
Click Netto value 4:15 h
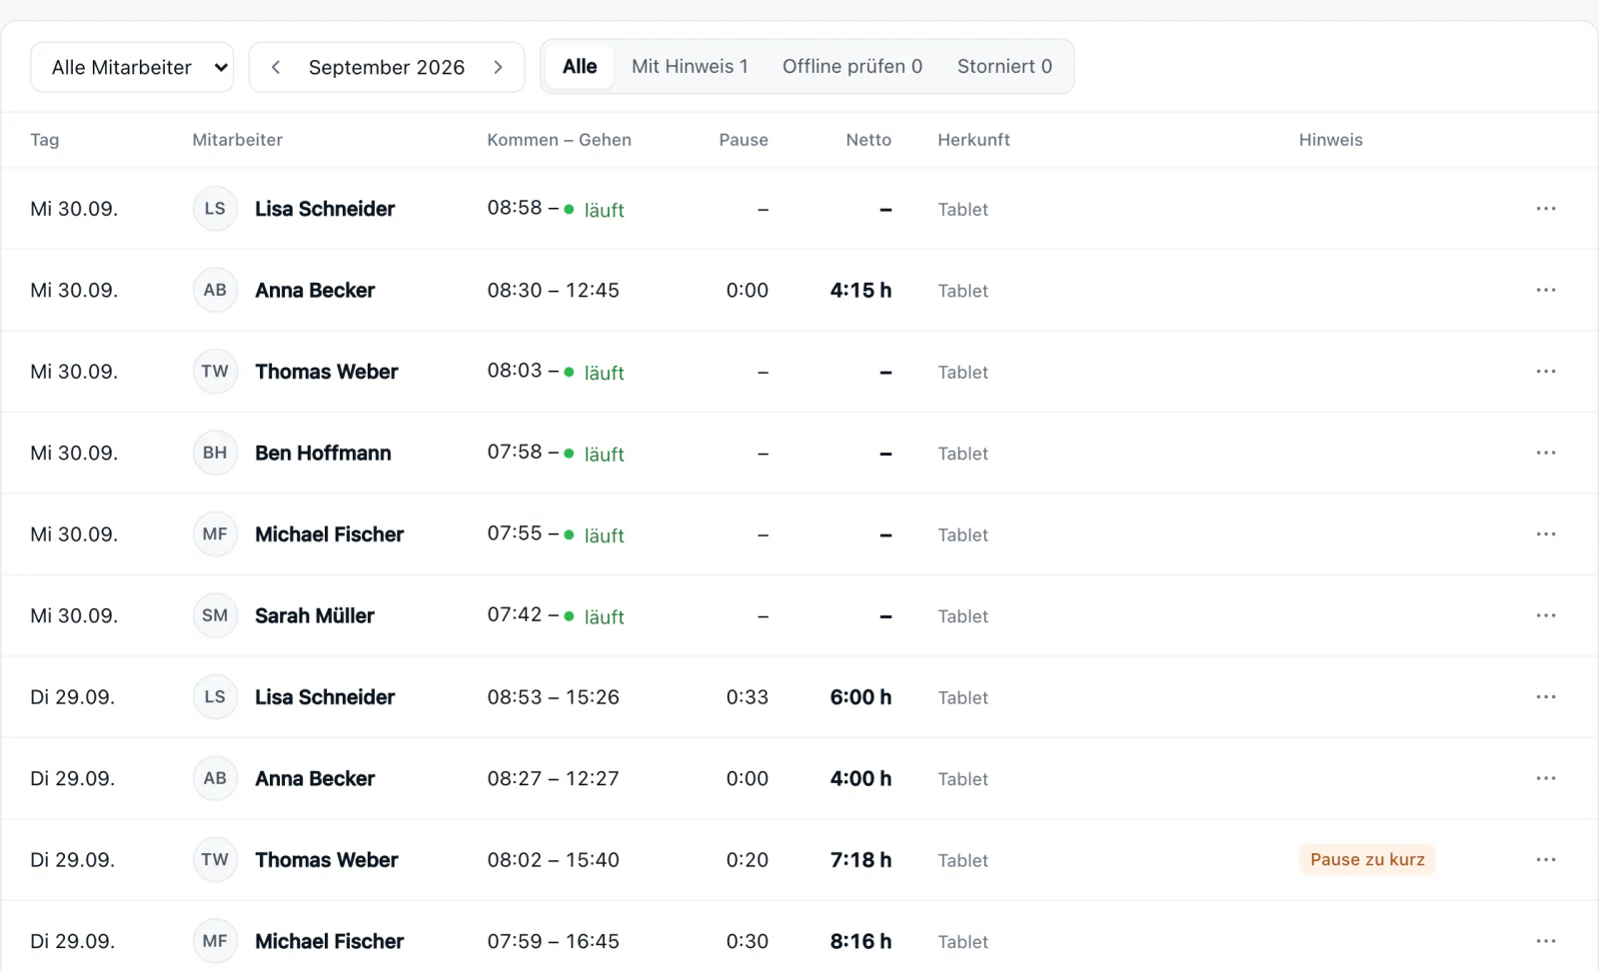[860, 290]
